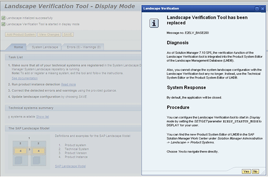Close the Landscape Verification dialog
The image size is (268, 177).
pyautogui.click(x=263, y=9)
